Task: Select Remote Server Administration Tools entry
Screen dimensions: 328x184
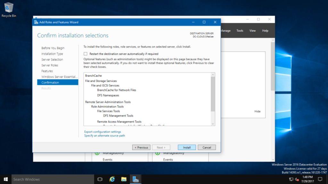Action: click(x=108, y=102)
